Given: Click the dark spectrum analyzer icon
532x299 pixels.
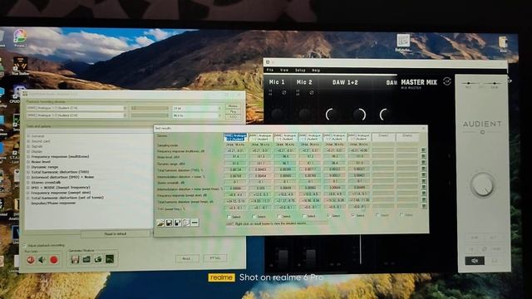Looking at the screenshot, I should 110,259.
